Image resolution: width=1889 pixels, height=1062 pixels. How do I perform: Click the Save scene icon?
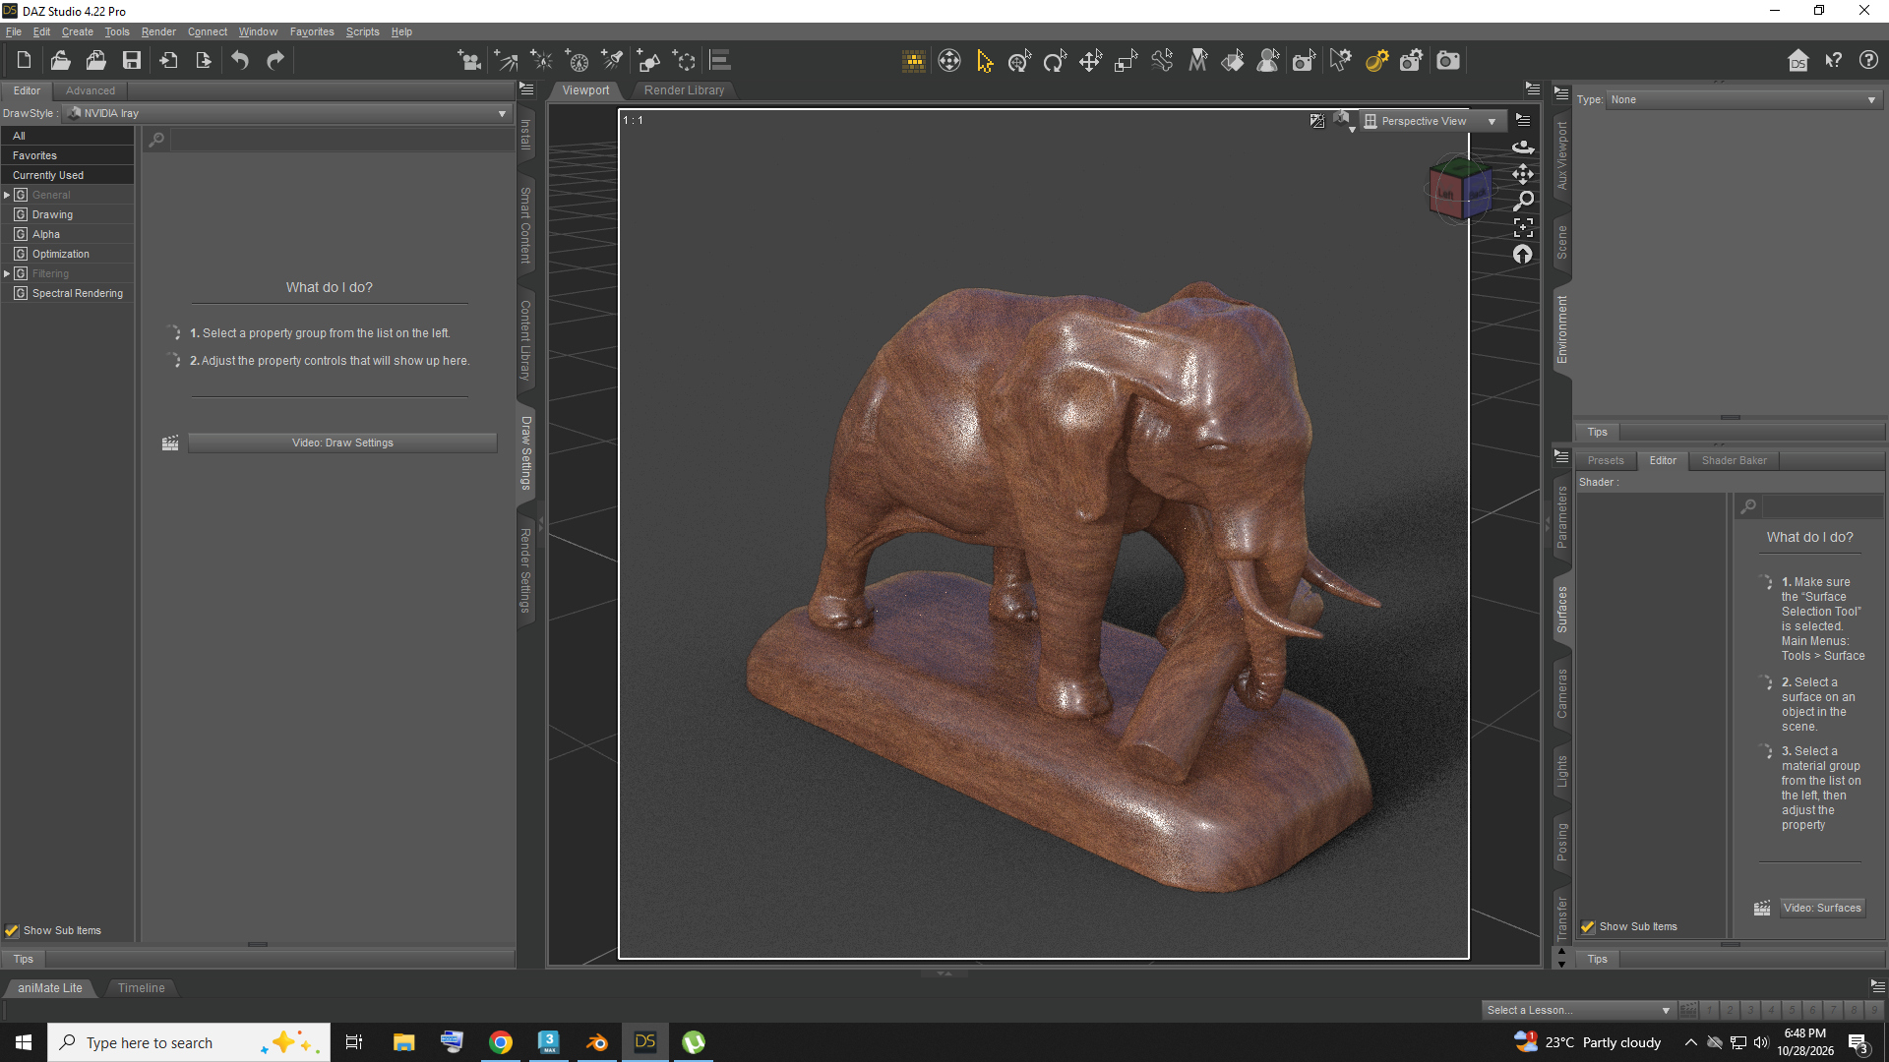(131, 61)
